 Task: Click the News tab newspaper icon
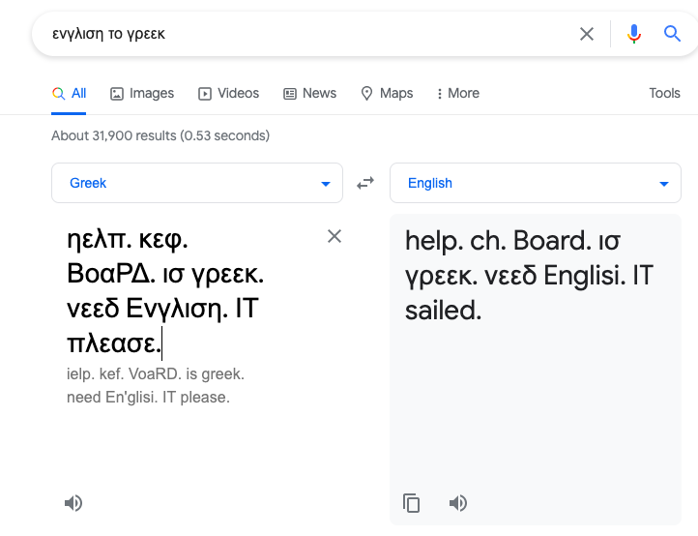[x=290, y=94]
